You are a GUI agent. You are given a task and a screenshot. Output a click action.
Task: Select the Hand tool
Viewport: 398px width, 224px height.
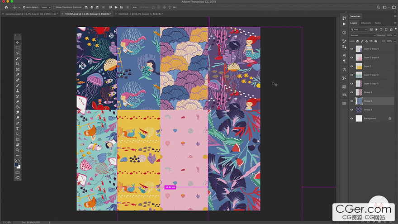tap(18, 145)
